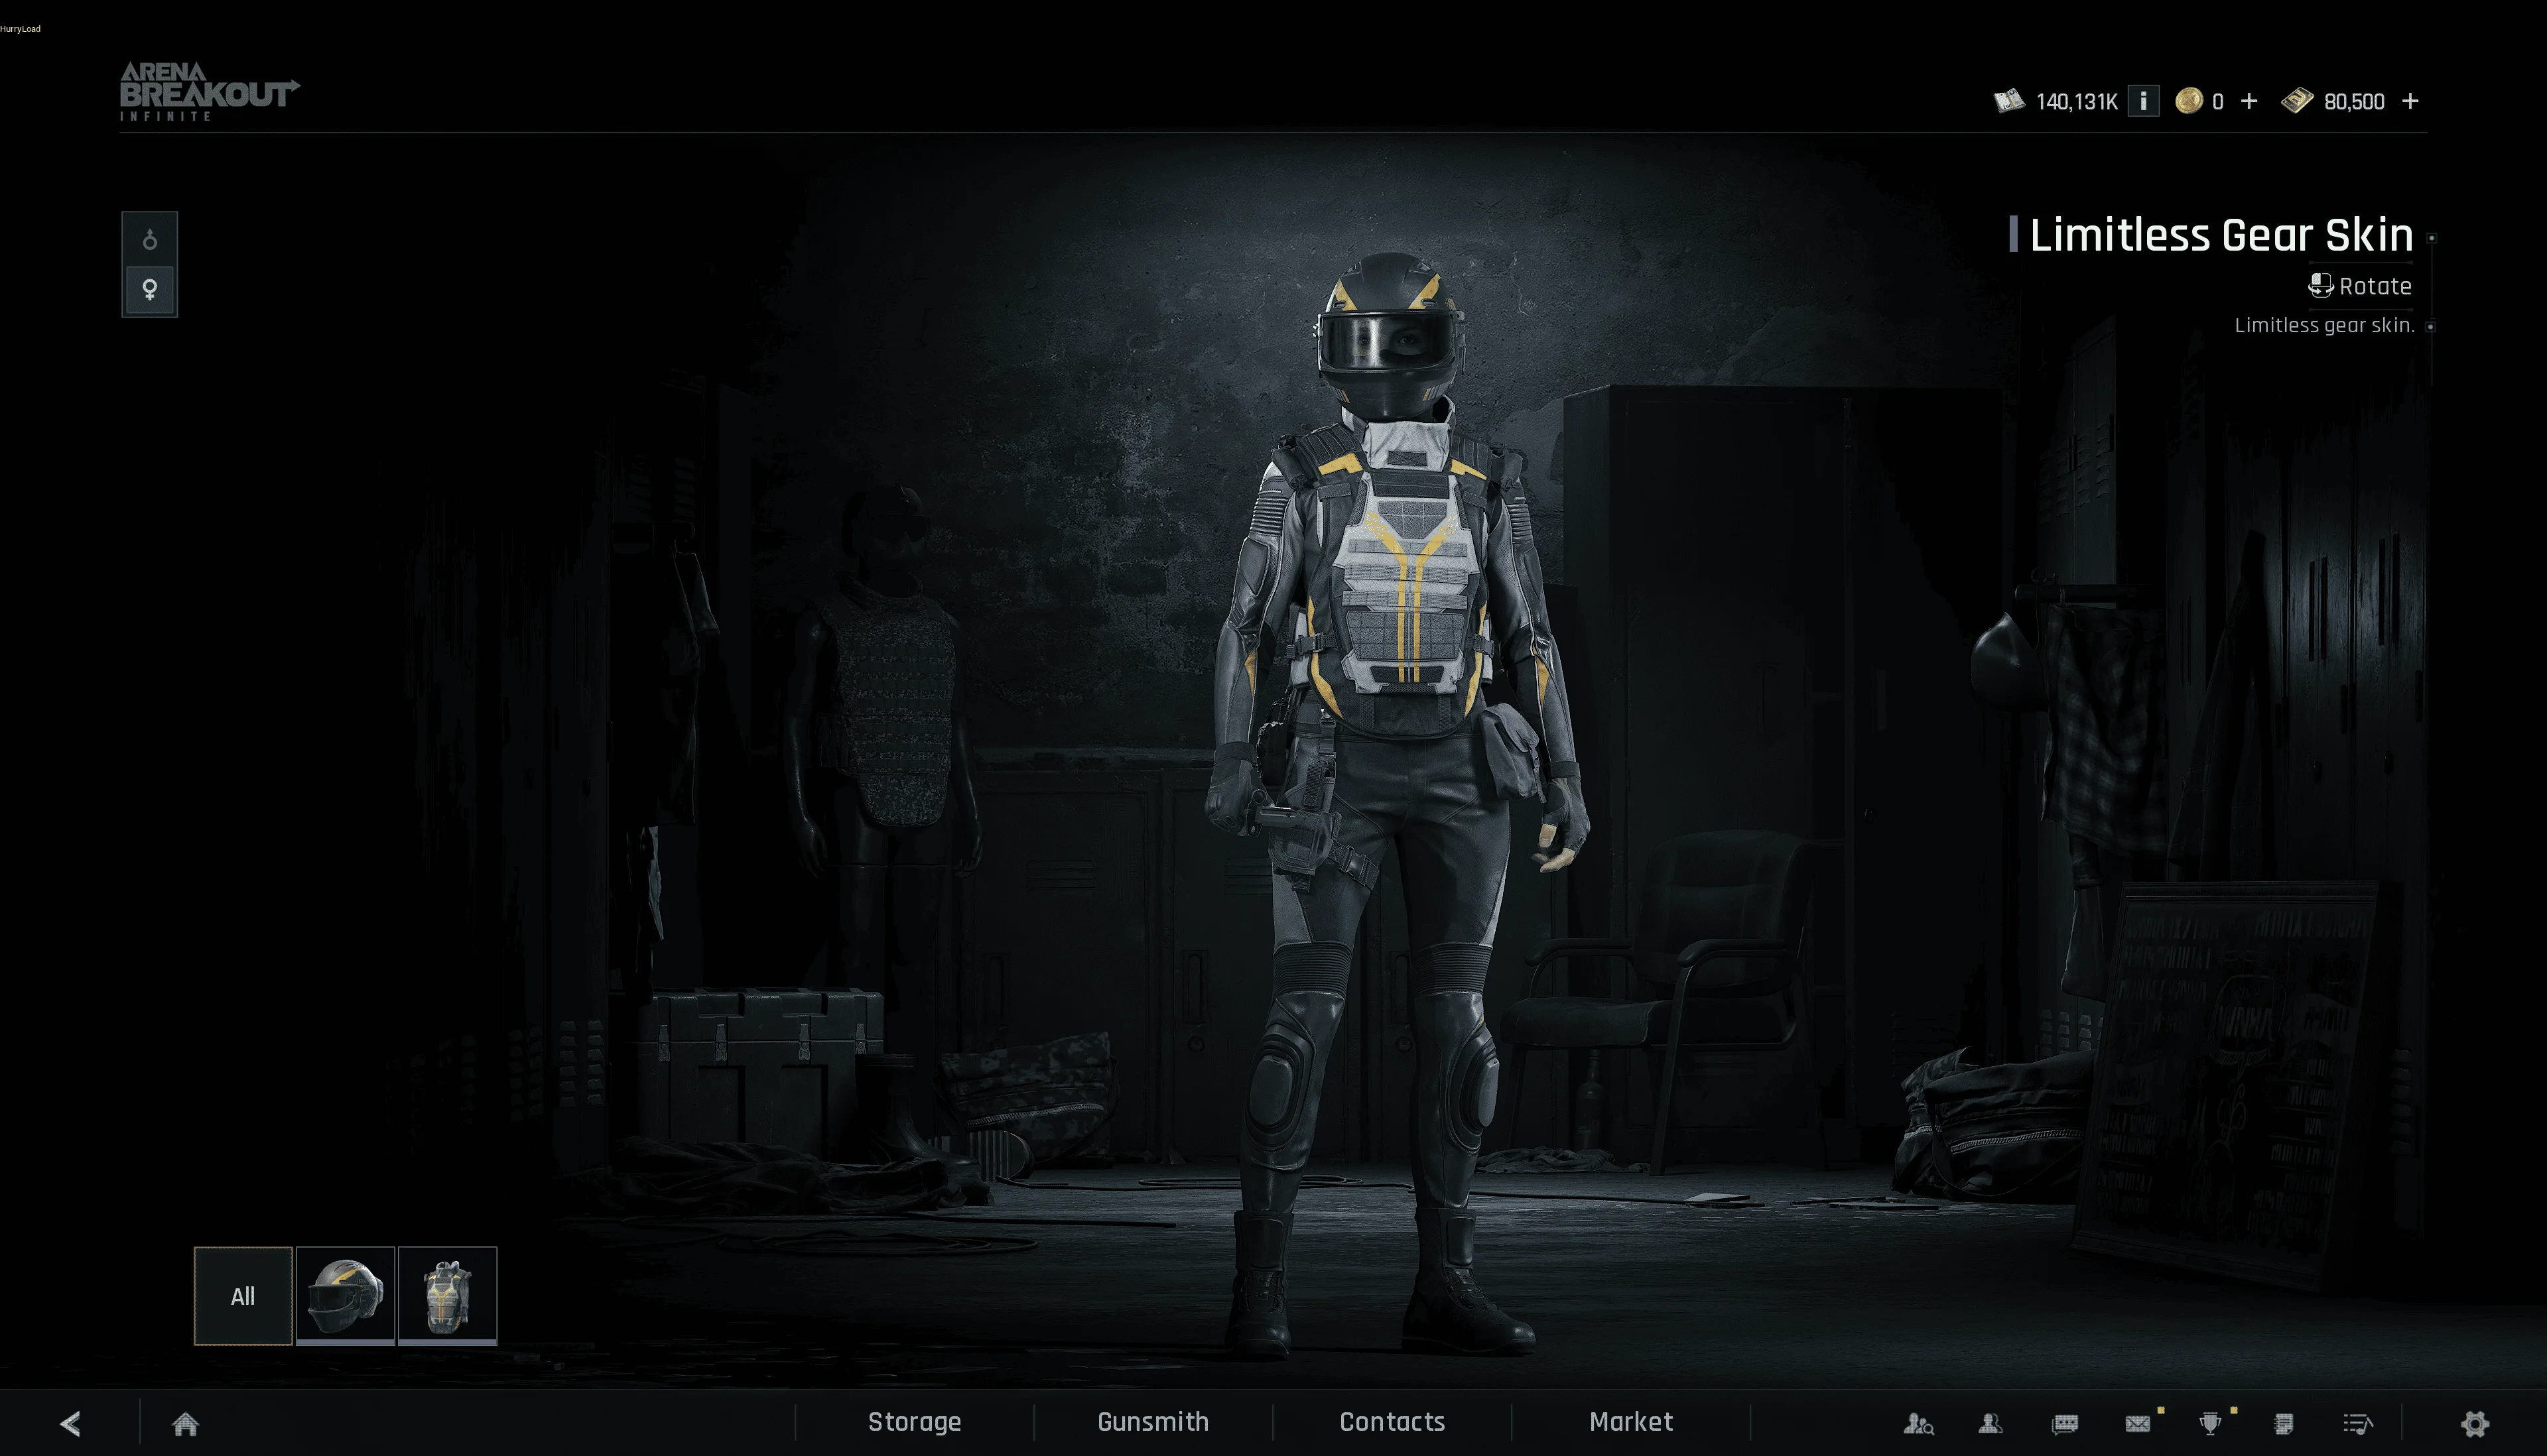Click the Arena Breakout Infinite logo

tap(210, 92)
